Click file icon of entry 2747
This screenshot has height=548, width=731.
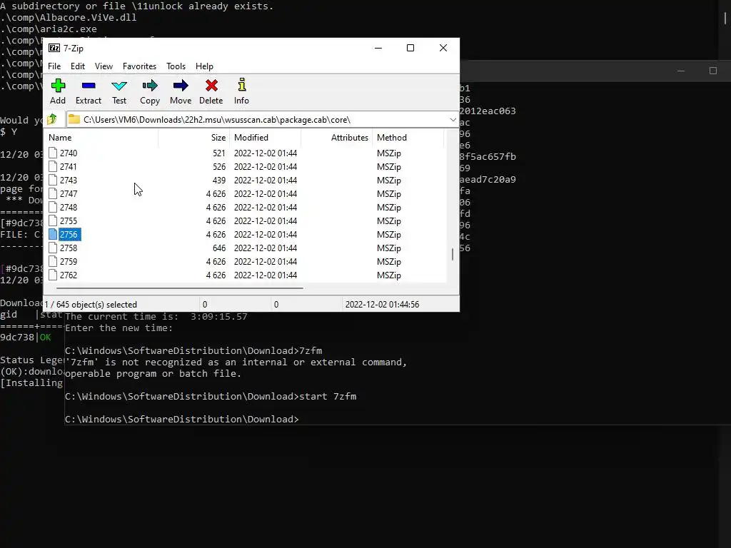(53, 193)
